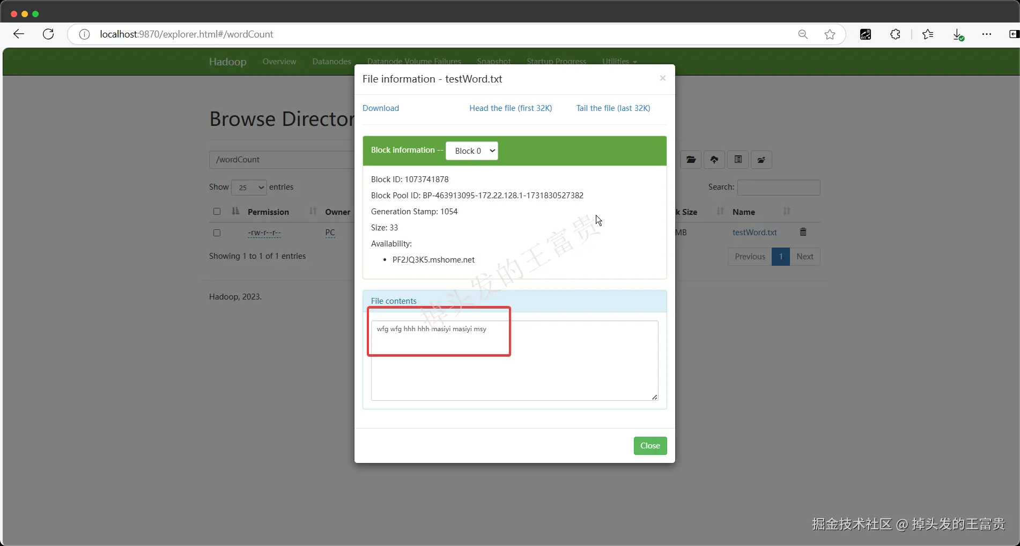Click the Previous pagination button
The width and height of the screenshot is (1020, 546).
point(750,257)
